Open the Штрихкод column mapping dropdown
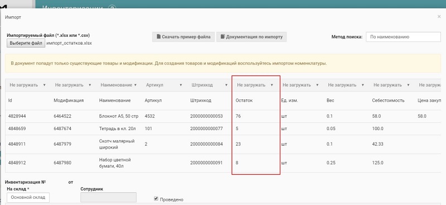This screenshot has height=205, width=446. pos(210,85)
